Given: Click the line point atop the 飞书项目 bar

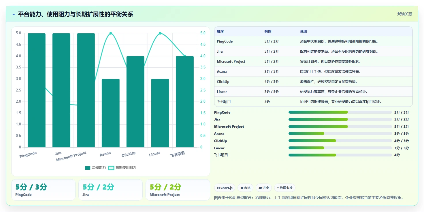Looking at the screenshot, I should pos(185,56).
